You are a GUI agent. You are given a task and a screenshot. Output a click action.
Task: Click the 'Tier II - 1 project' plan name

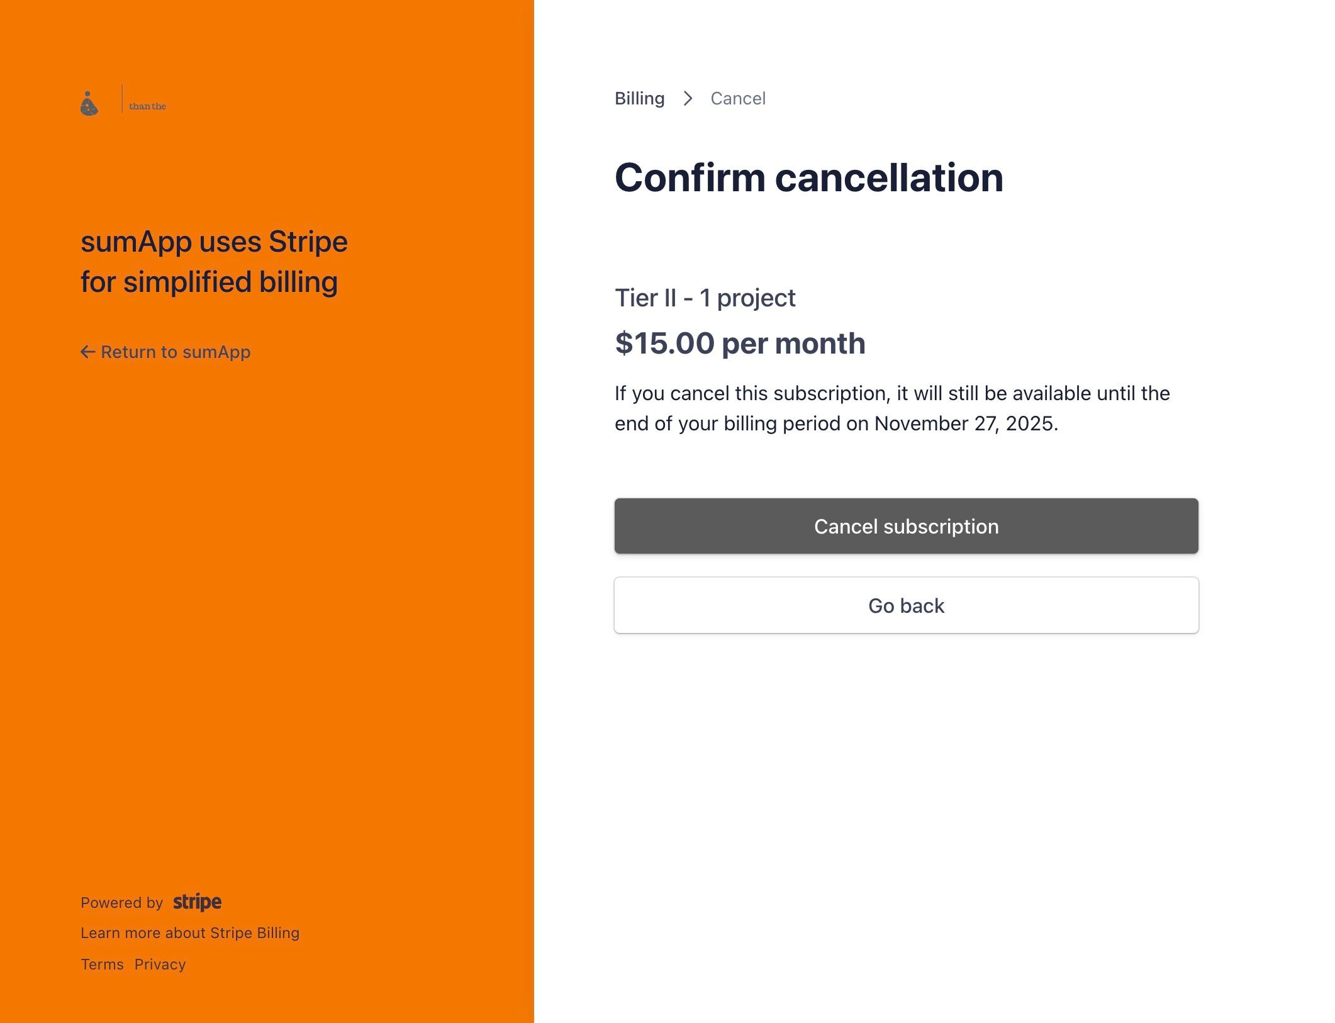[x=705, y=298]
